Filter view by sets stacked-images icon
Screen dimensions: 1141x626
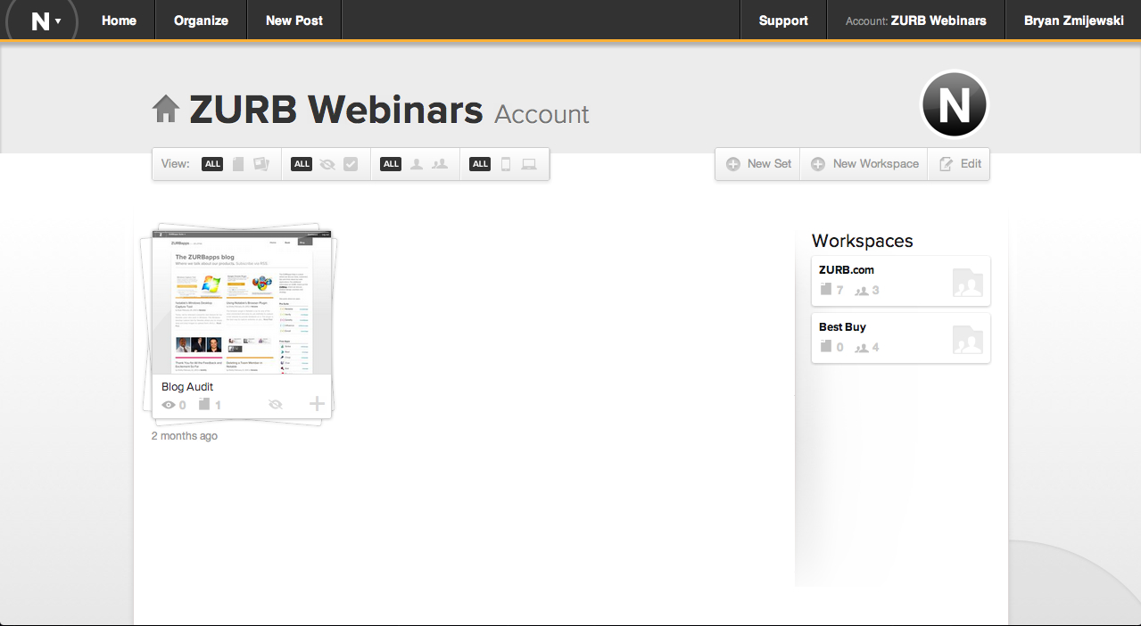pyautogui.click(x=260, y=164)
